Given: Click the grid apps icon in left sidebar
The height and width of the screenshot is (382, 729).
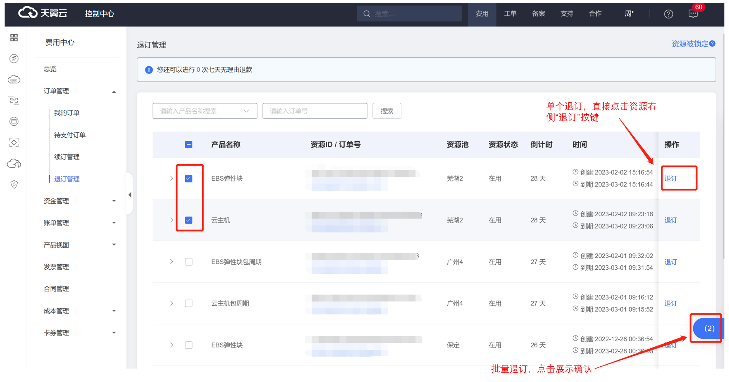Looking at the screenshot, I should coord(14,38).
